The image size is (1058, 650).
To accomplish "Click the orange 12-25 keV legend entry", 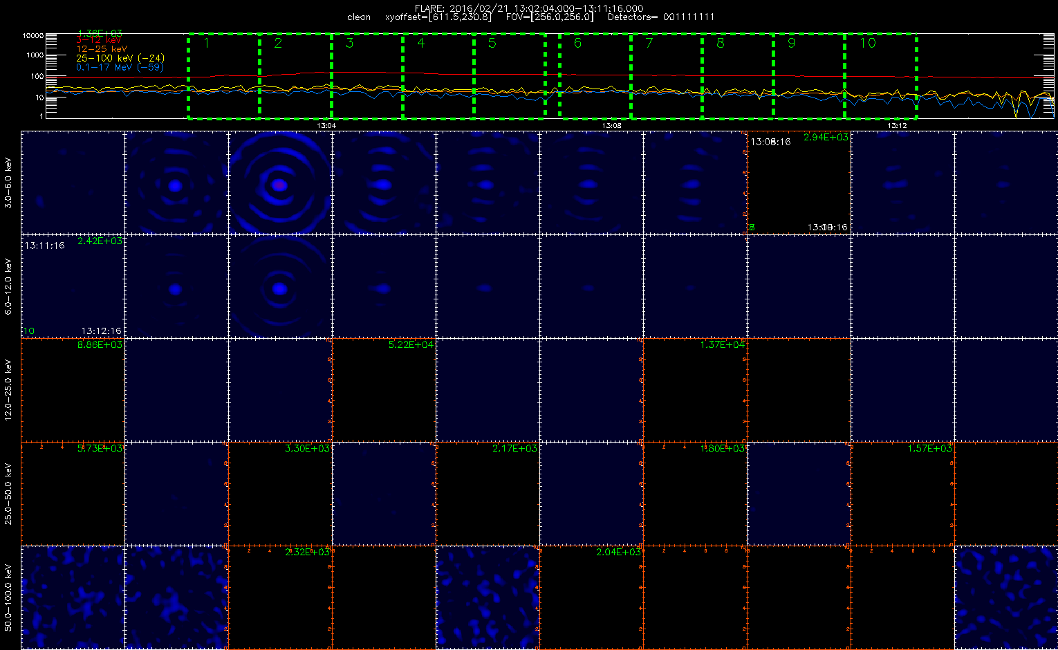I will click(x=102, y=50).
